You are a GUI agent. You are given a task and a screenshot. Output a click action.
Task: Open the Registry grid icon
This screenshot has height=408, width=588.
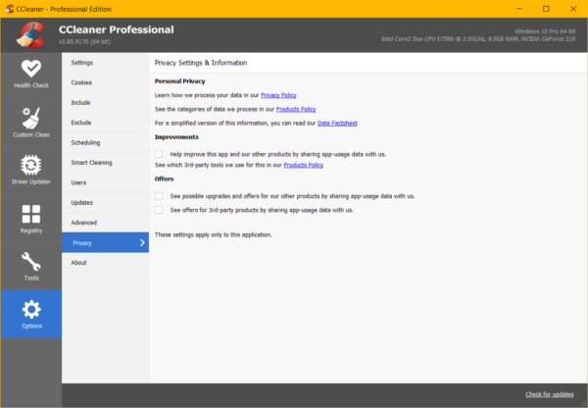pos(30,214)
